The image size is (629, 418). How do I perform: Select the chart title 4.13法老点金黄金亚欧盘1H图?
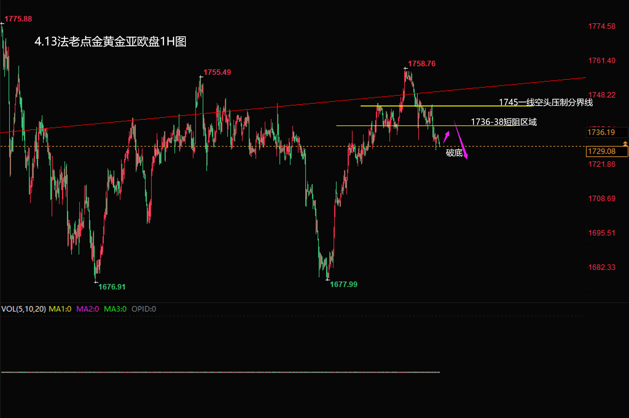coord(110,41)
